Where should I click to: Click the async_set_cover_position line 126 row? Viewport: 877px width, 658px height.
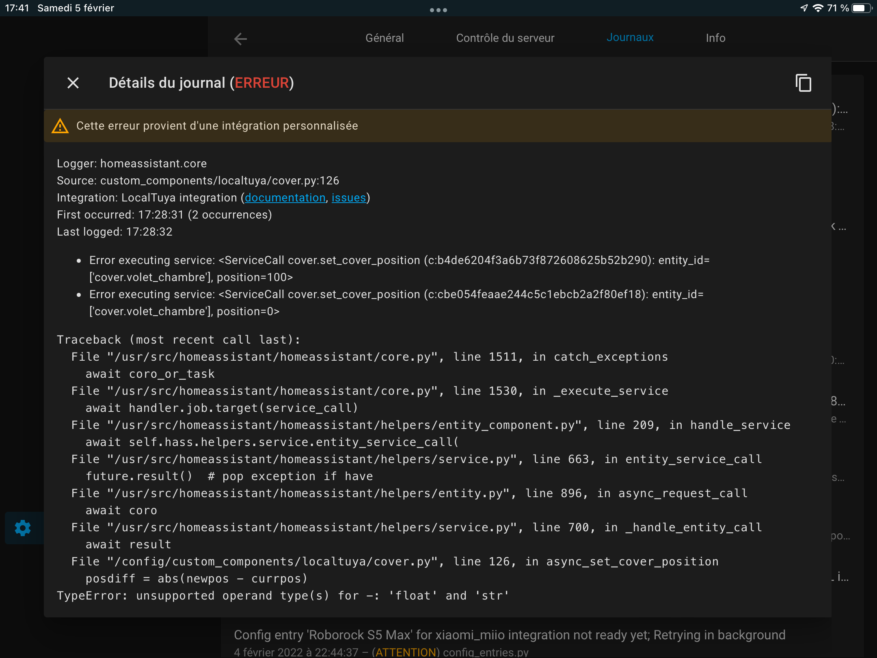click(x=395, y=561)
